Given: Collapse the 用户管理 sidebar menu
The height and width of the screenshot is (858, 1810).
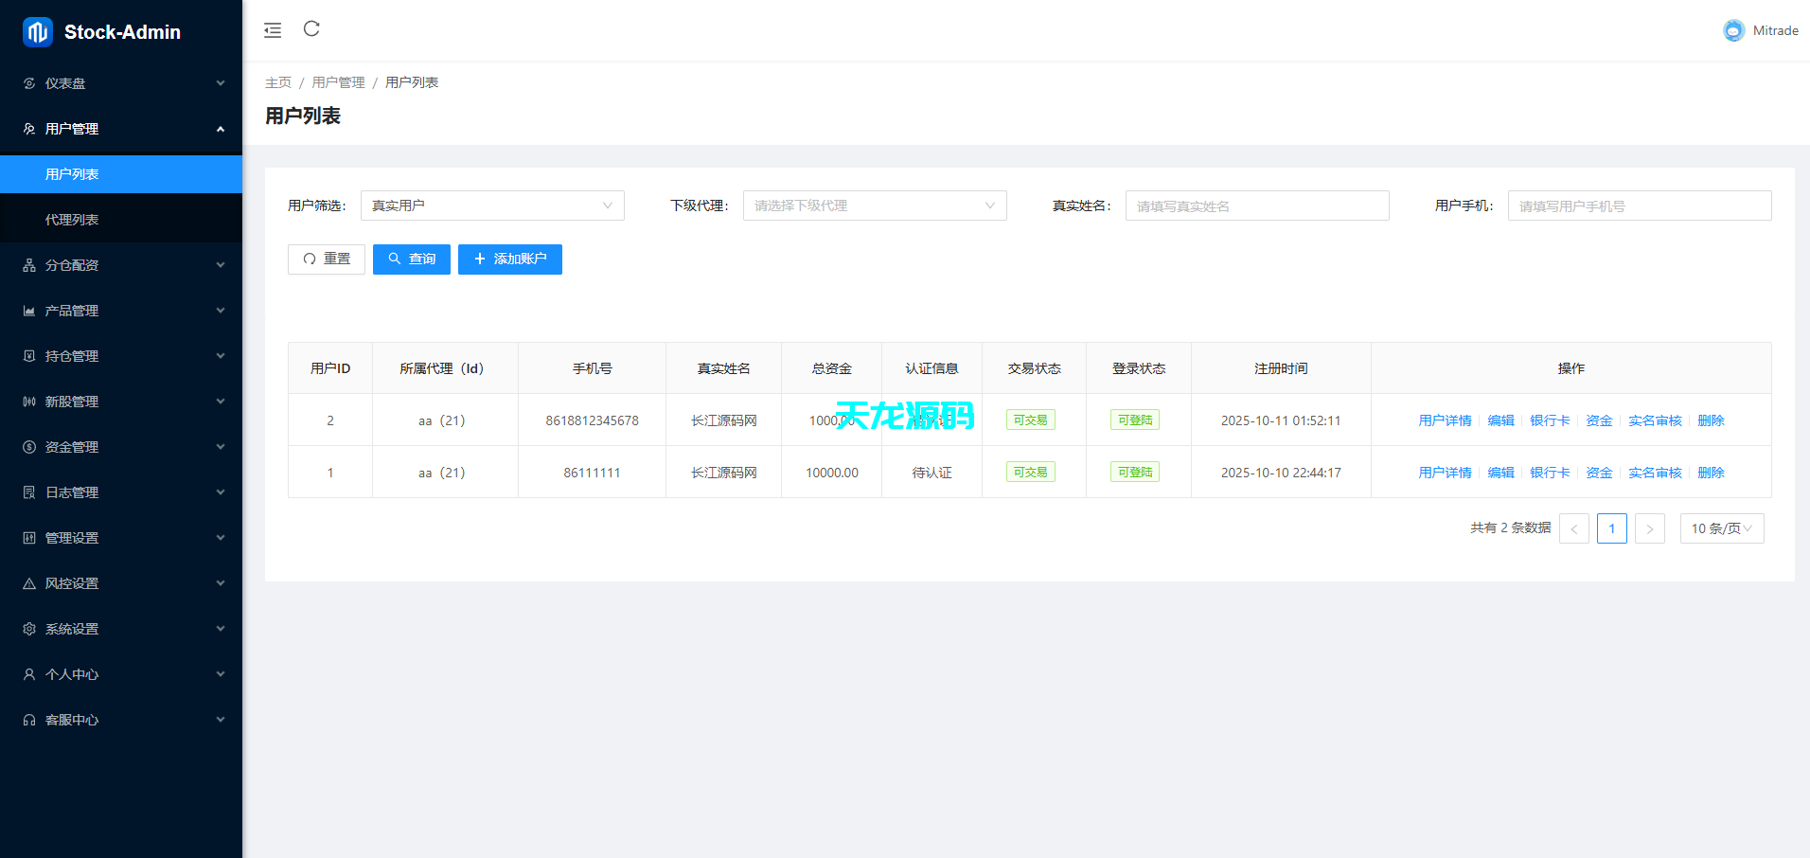Looking at the screenshot, I should [x=121, y=129].
